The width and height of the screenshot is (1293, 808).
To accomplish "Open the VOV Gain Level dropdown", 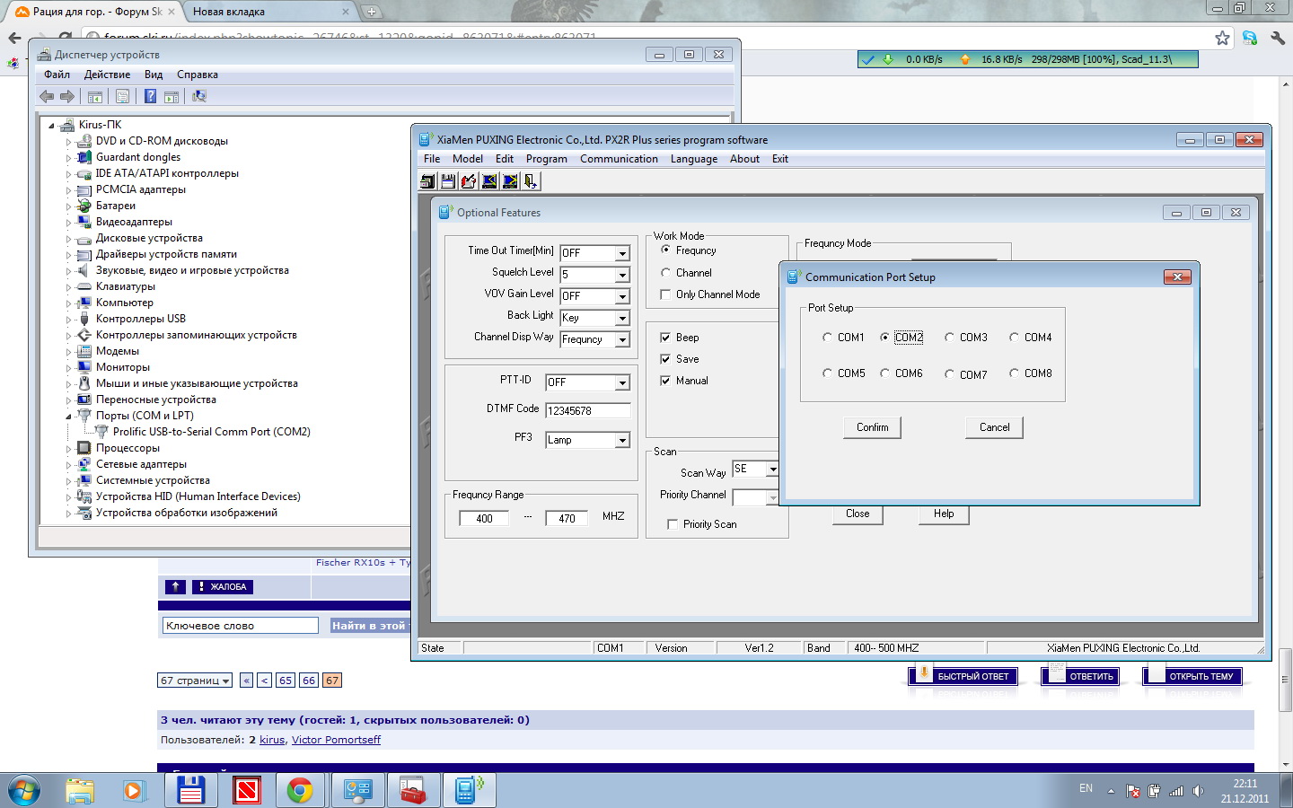I will pyautogui.click(x=622, y=296).
